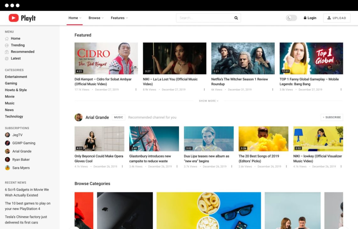
Task: Expand the Features dropdown
Action: click(x=119, y=18)
